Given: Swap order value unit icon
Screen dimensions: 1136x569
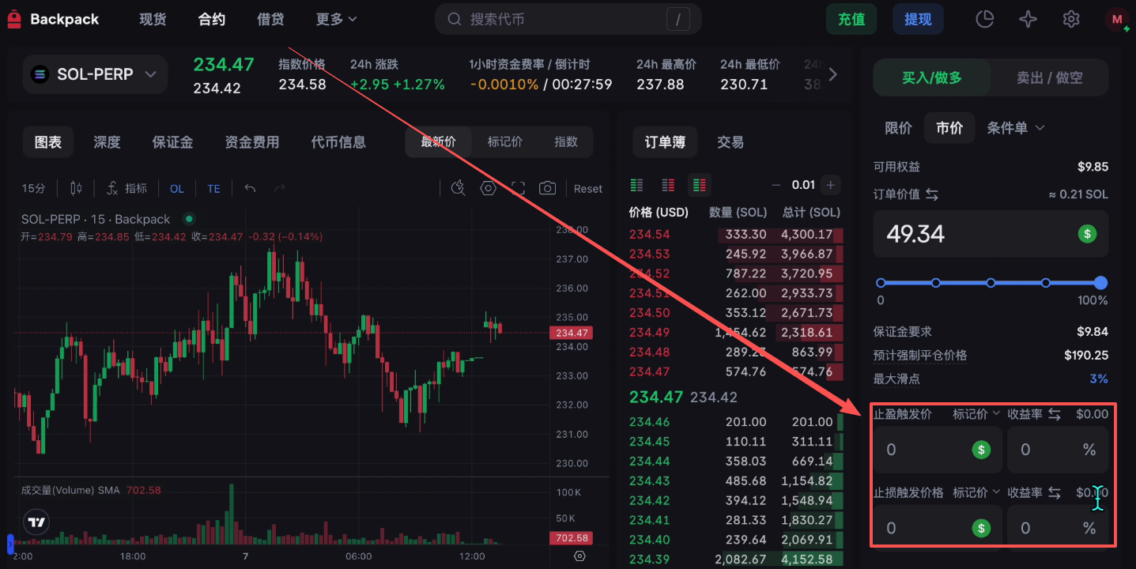Looking at the screenshot, I should (931, 194).
